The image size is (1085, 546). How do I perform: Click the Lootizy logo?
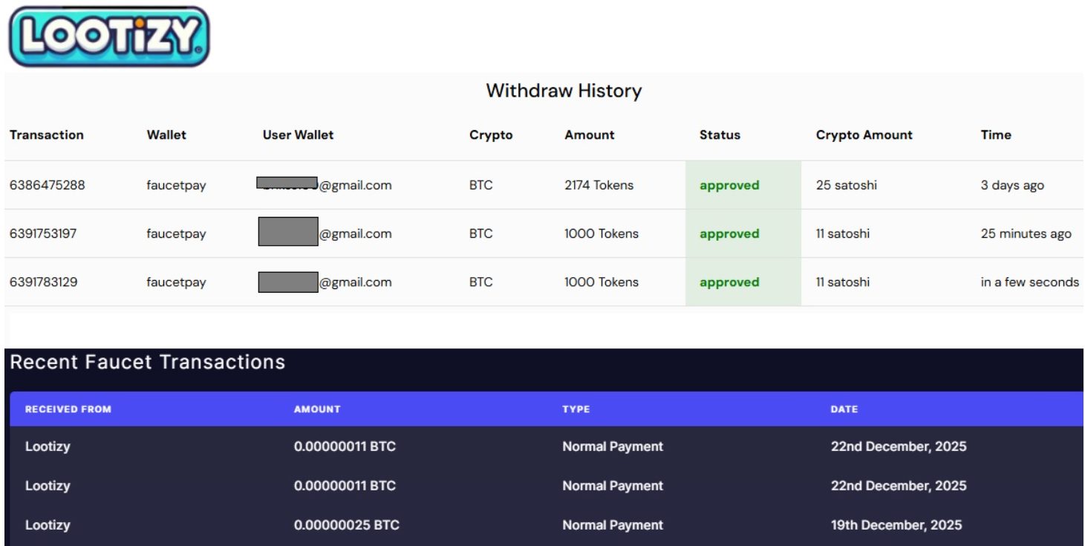coord(109,36)
